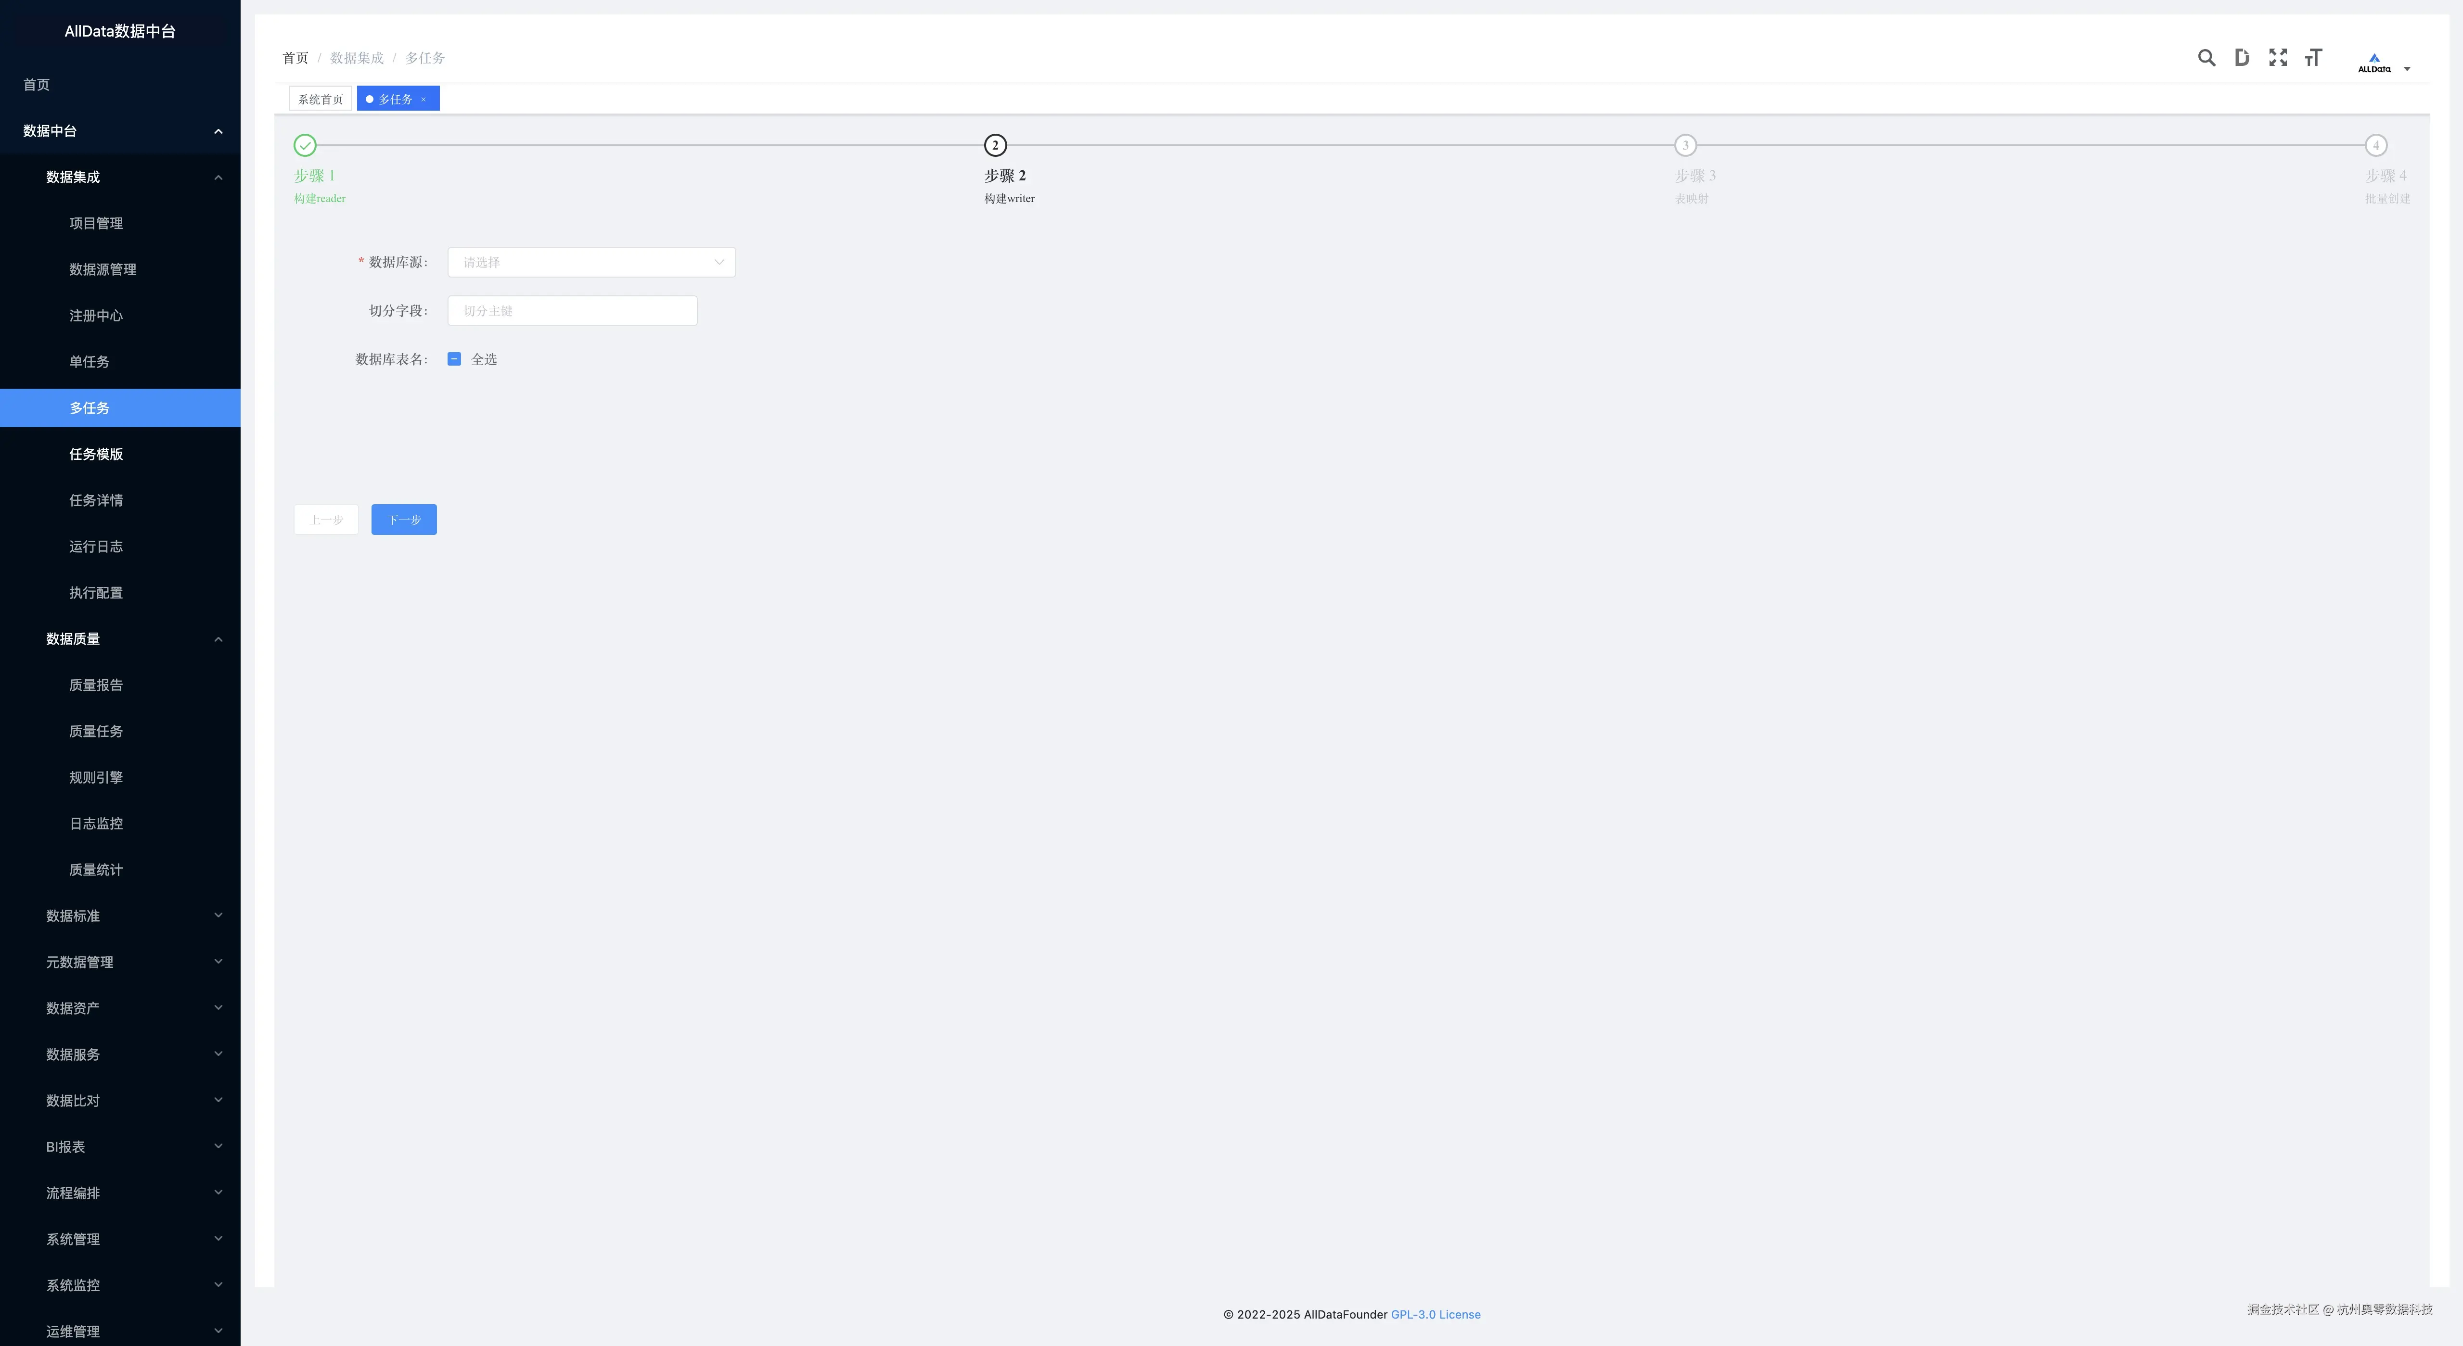Open the document icon in header

(x=2241, y=58)
